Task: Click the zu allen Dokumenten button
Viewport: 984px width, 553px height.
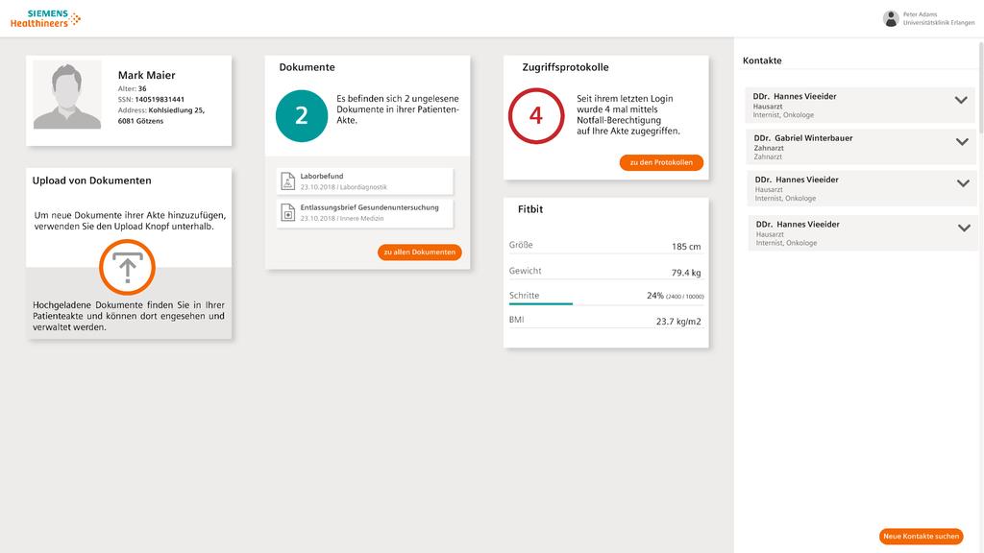Action: [x=419, y=252]
